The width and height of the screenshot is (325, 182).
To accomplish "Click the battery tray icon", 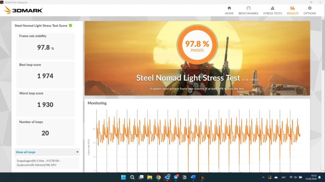I will coord(300,177).
